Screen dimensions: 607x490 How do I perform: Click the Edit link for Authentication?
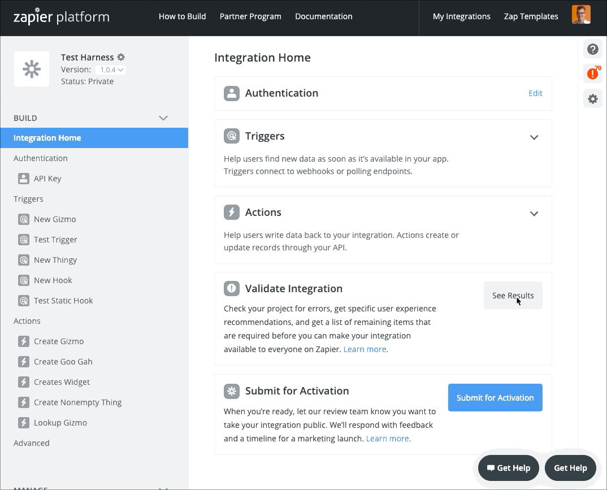coord(535,93)
